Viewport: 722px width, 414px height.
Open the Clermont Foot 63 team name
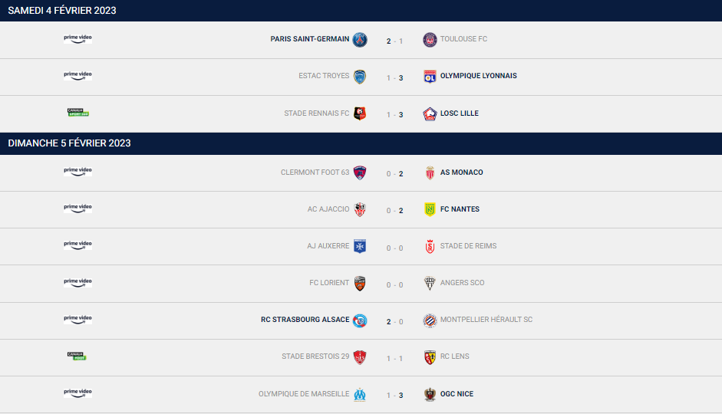pos(315,172)
